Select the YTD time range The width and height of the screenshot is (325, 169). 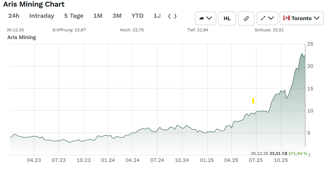coord(137,16)
